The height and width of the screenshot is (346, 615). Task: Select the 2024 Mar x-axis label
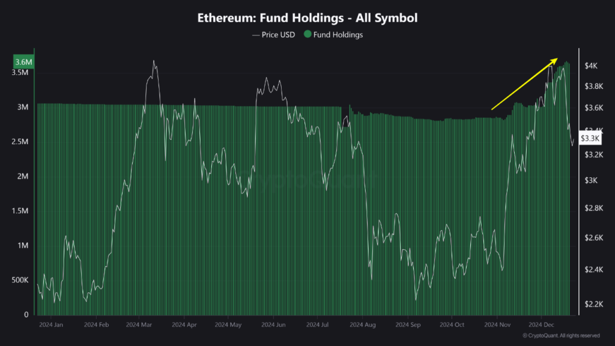pos(139,324)
